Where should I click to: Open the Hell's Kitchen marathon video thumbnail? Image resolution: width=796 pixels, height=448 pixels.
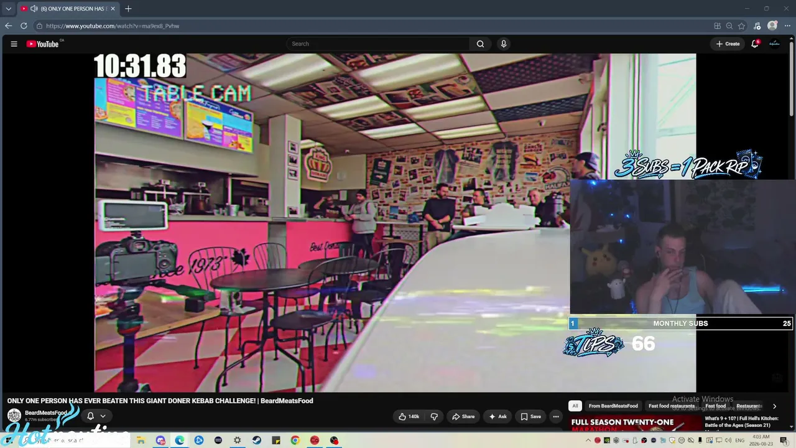pos(636,424)
